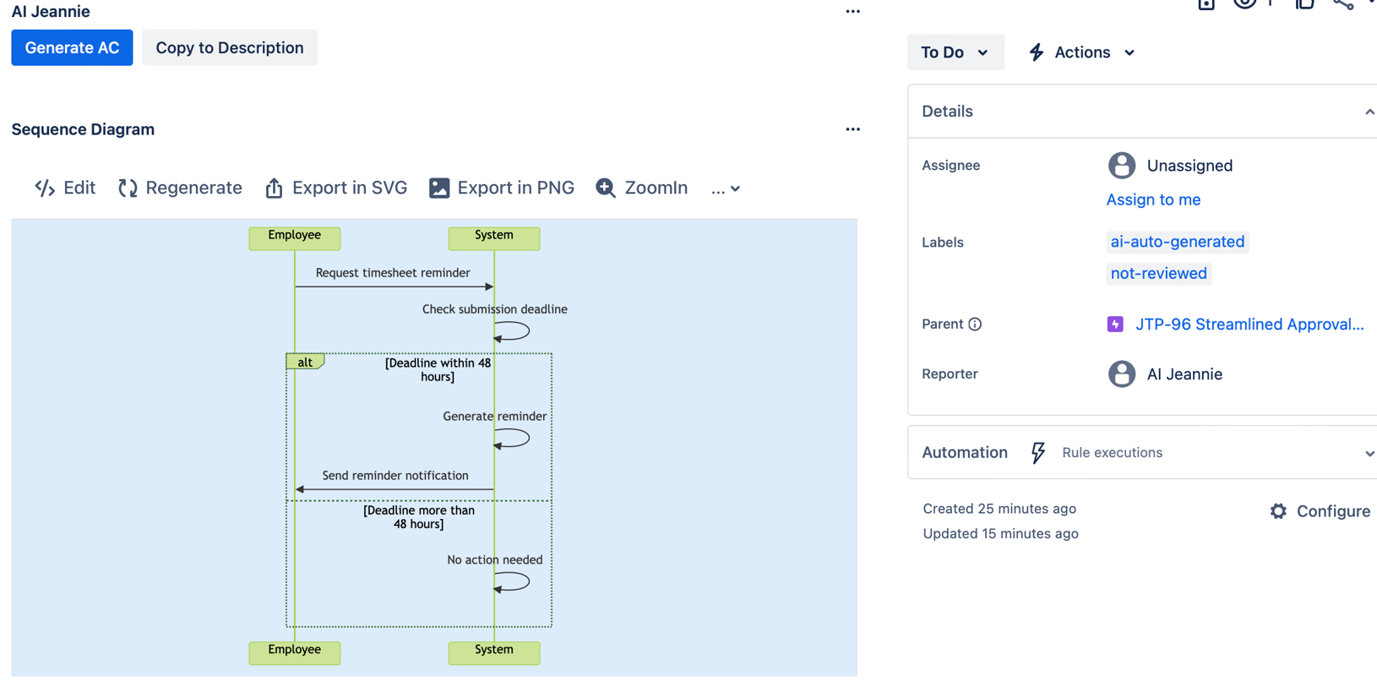Screen dimensions: 1377x693
Task: Export the diagram in SVG
Action: 336,188
